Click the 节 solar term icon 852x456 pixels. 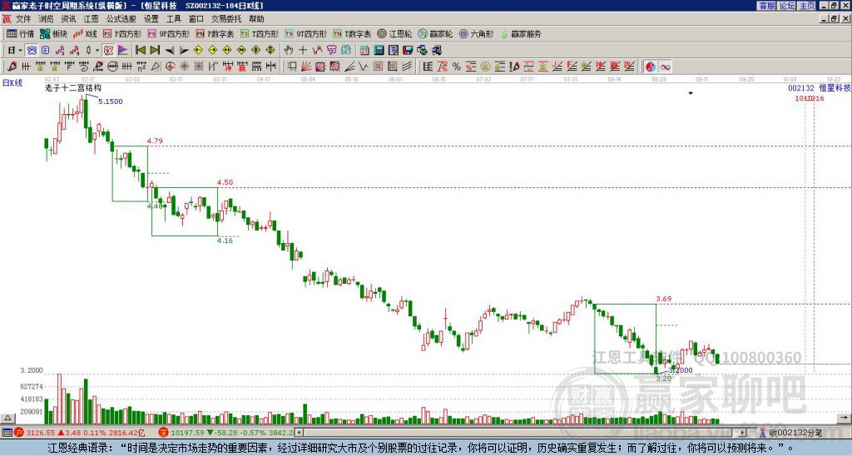click(x=331, y=51)
